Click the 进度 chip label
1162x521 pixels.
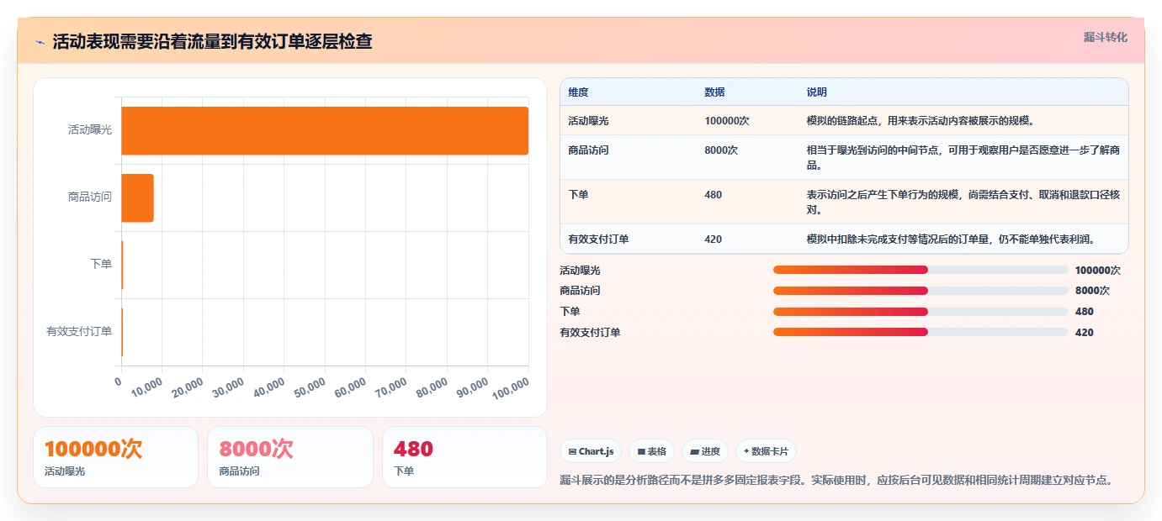[x=710, y=452]
